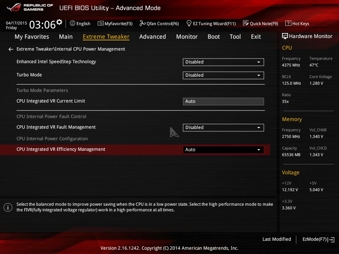
Task: Click the Hardware Monitor display icon
Action: tap(285, 36)
